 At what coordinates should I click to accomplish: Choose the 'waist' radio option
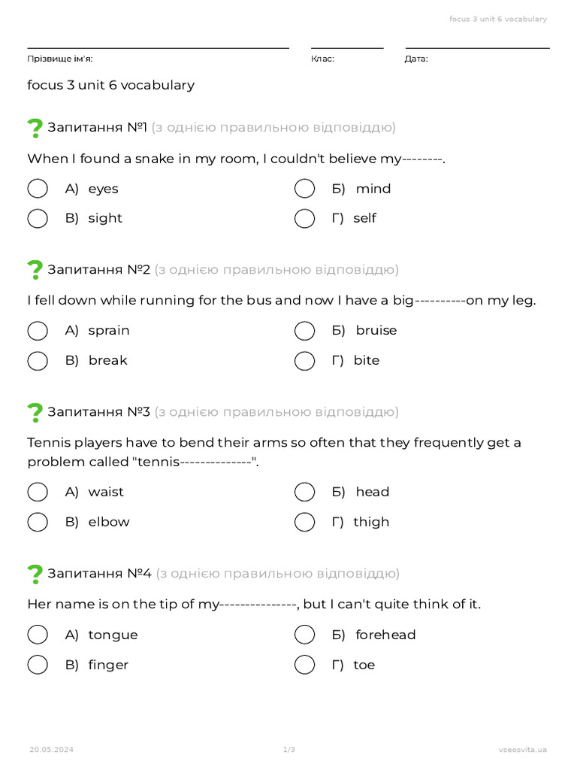[x=38, y=492]
